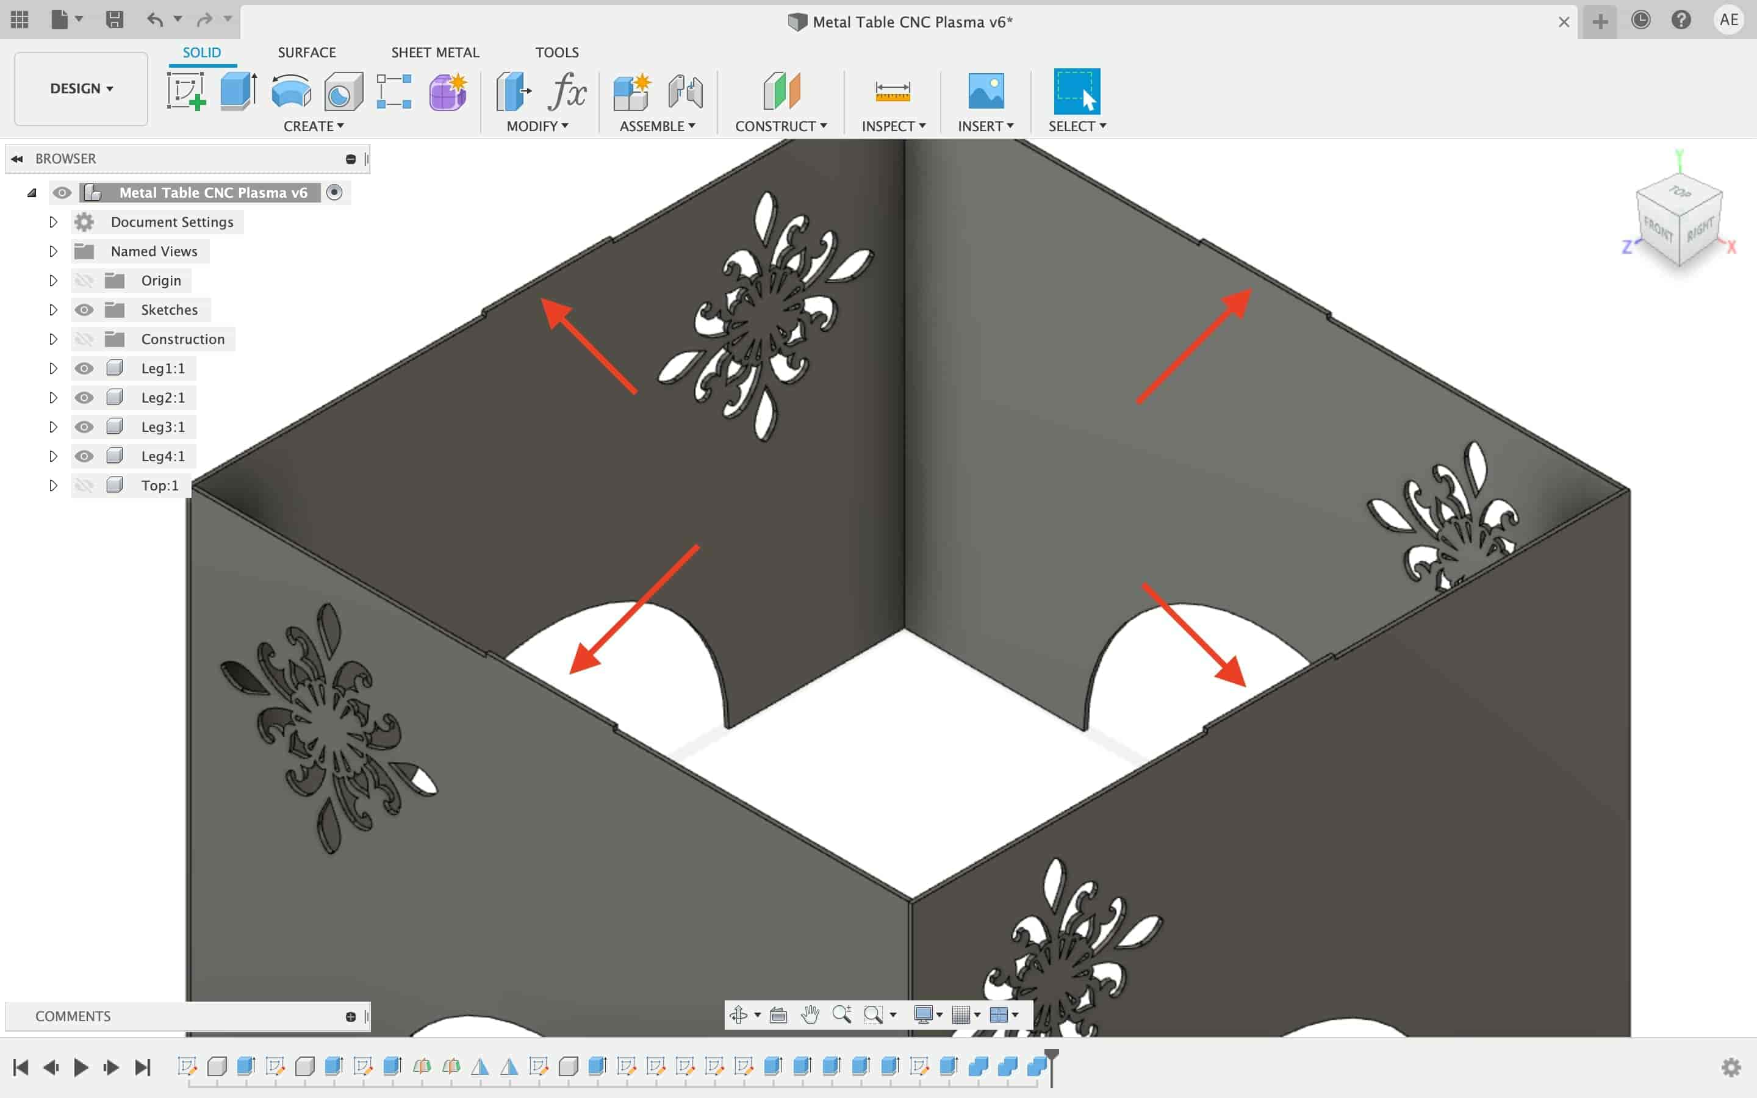Undo the last action
1757x1098 pixels.
click(x=154, y=20)
